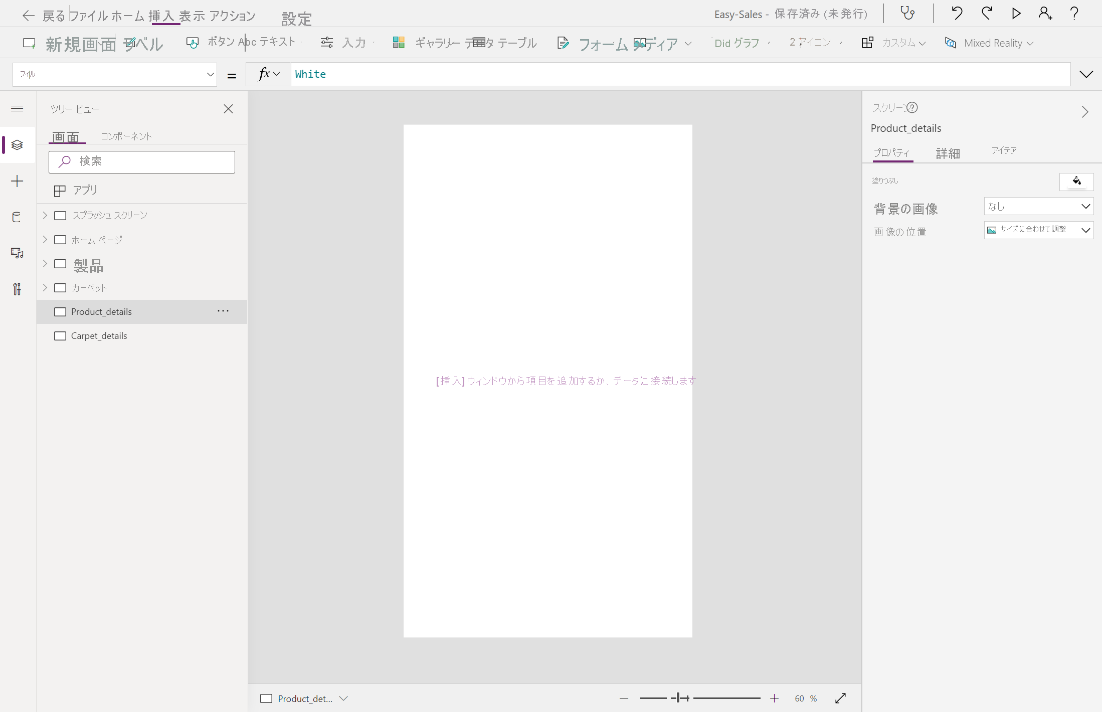Undo the last action
This screenshot has width=1102, height=712.
[957, 13]
